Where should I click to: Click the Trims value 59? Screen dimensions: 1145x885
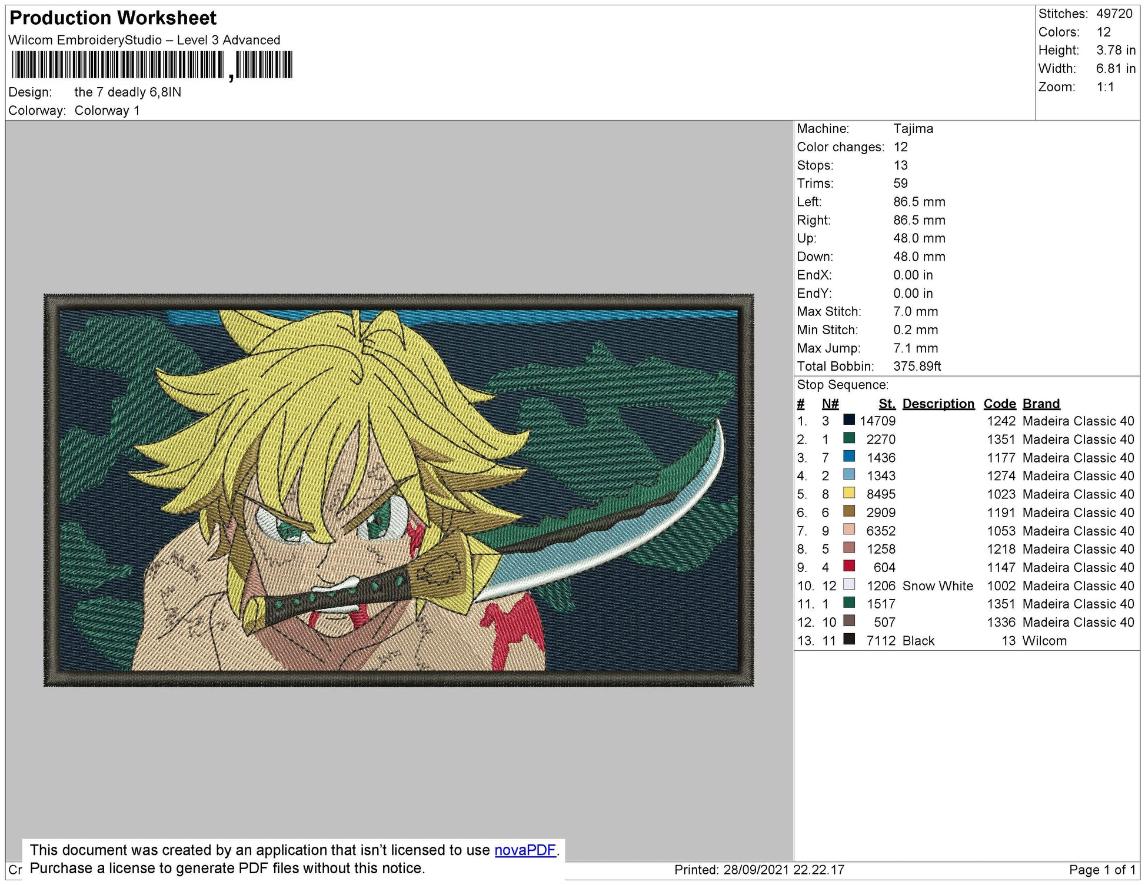900,184
